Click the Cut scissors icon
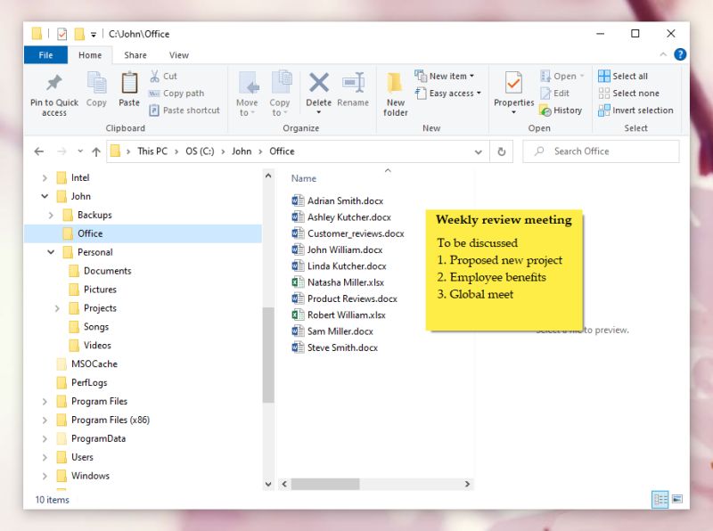The width and height of the screenshot is (713, 531). 154,76
